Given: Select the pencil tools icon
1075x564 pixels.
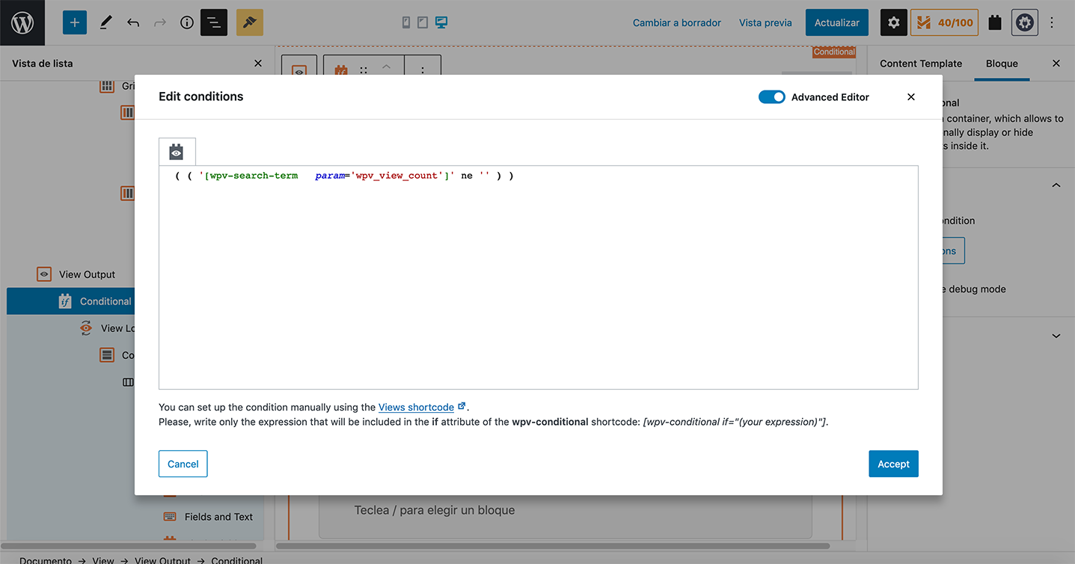Looking at the screenshot, I should tap(105, 22).
